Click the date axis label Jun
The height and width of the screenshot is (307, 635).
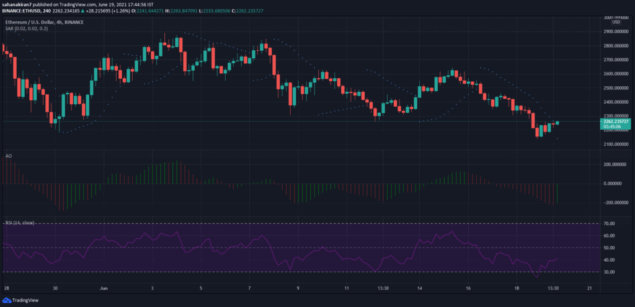[104, 288]
